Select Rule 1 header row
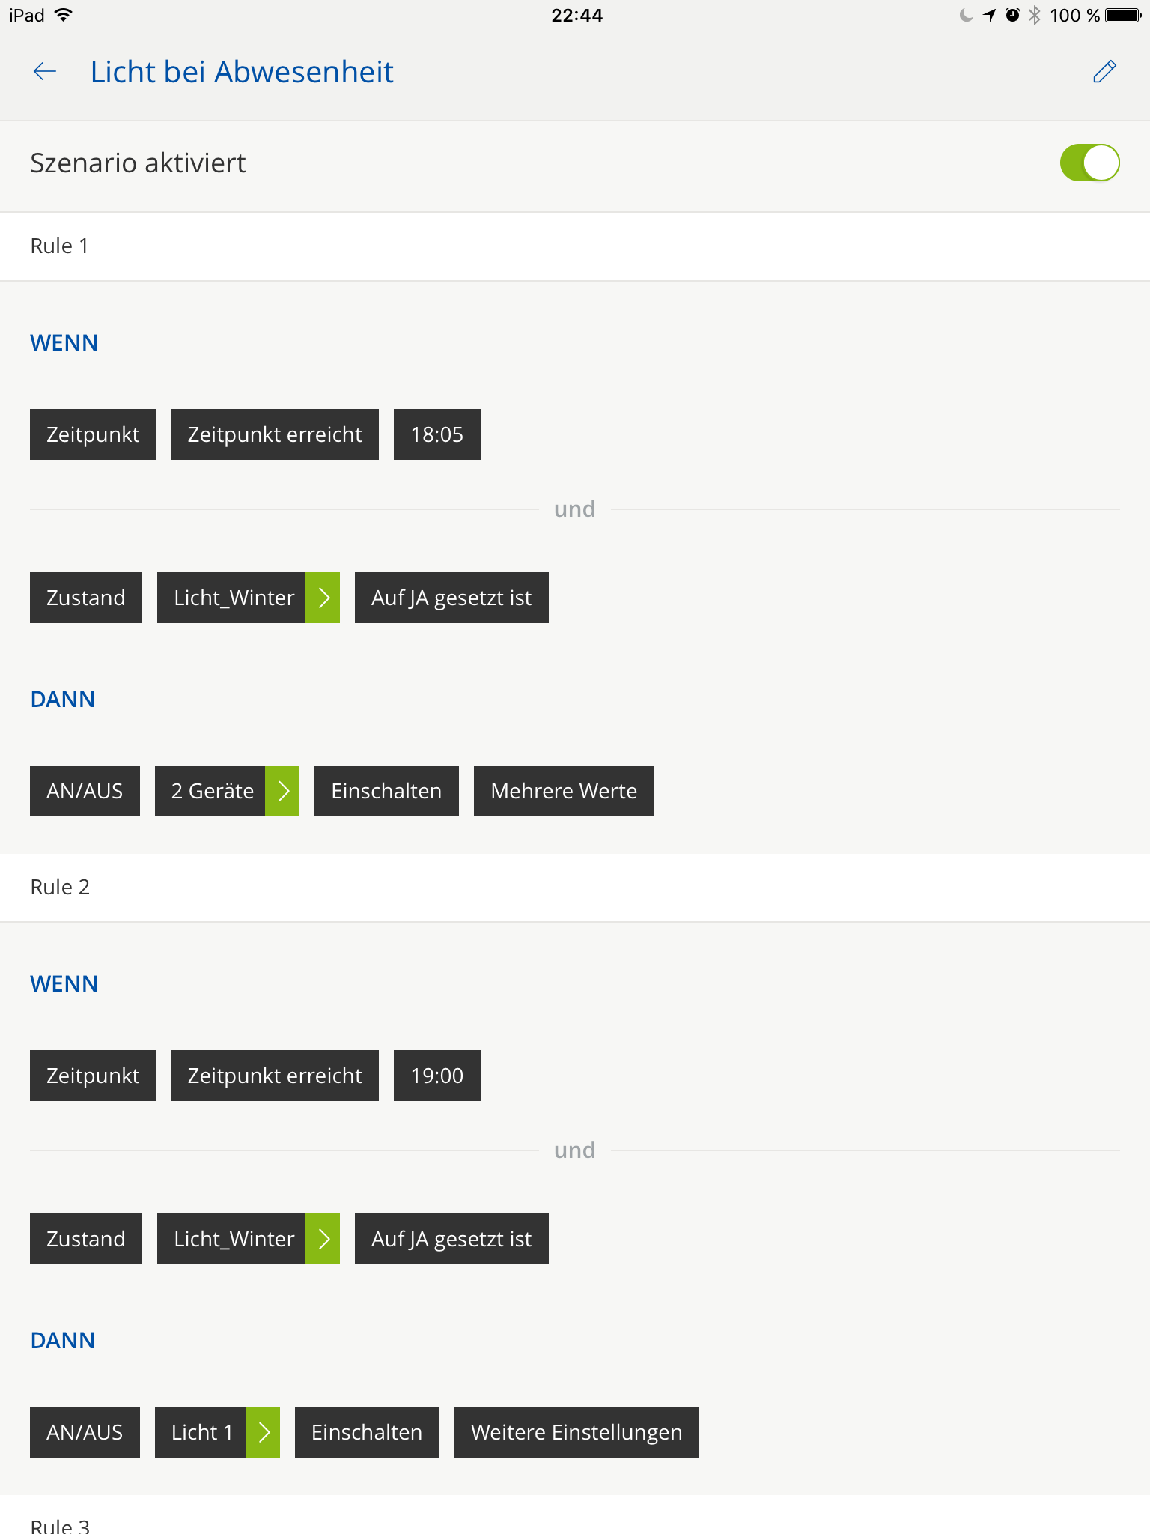The height and width of the screenshot is (1534, 1150). coord(575,246)
